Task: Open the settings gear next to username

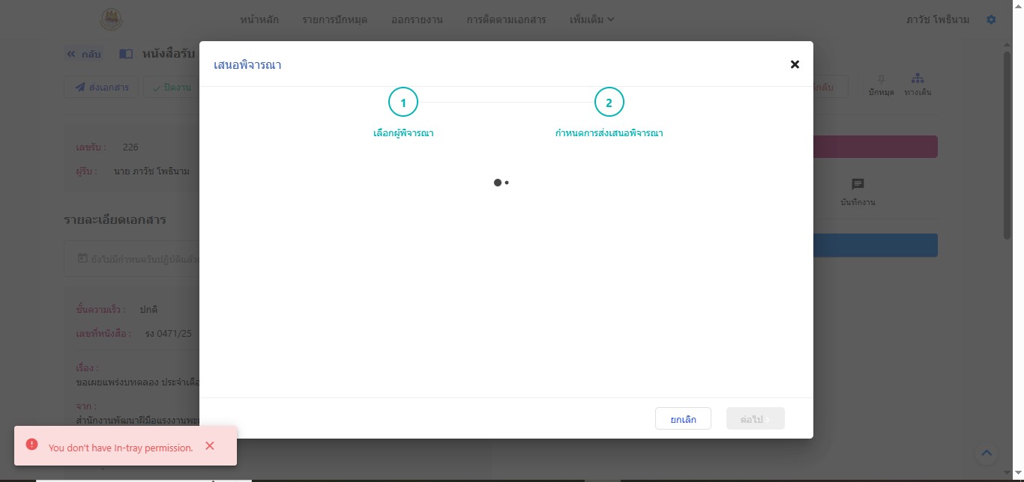Action: 991,19
